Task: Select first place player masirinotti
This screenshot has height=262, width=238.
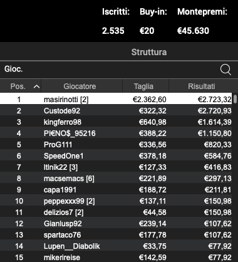Action: (x=116, y=100)
